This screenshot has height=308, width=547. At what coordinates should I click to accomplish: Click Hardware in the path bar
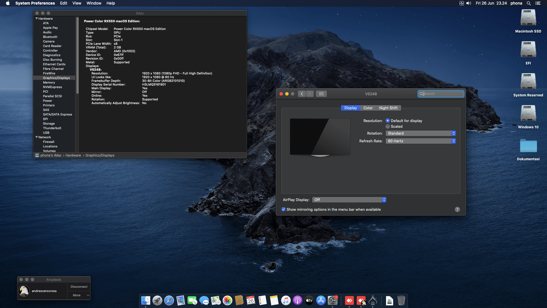pos(73,155)
